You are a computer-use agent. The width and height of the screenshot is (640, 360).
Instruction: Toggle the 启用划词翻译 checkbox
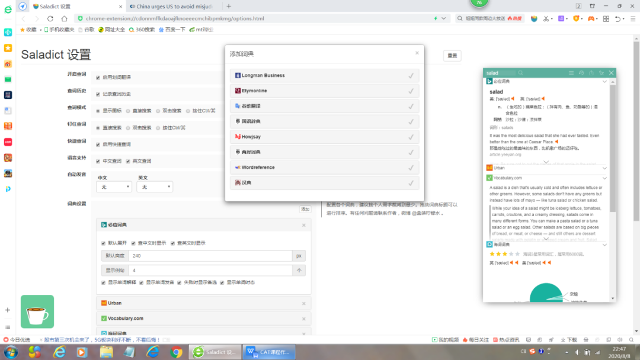tap(98, 78)
